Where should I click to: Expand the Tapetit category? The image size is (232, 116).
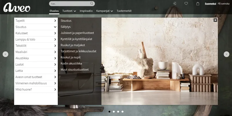pyautogui.click(x=36, y=21)
